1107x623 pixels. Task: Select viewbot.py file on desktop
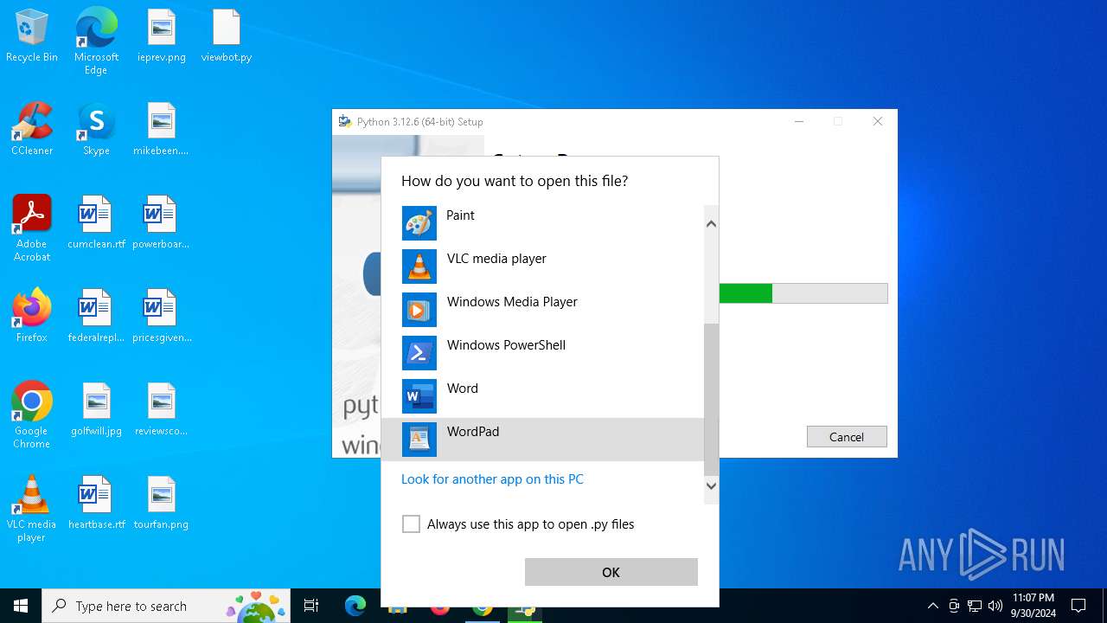[x=227, y=36]
